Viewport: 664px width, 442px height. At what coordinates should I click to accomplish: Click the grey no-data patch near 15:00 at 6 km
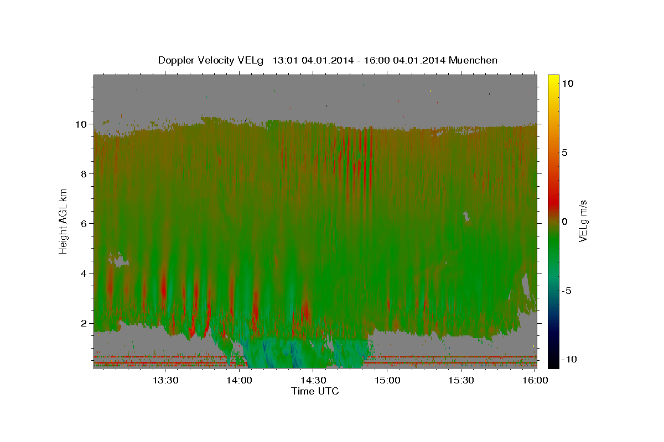pyautogui.click(x=466, y=215)
